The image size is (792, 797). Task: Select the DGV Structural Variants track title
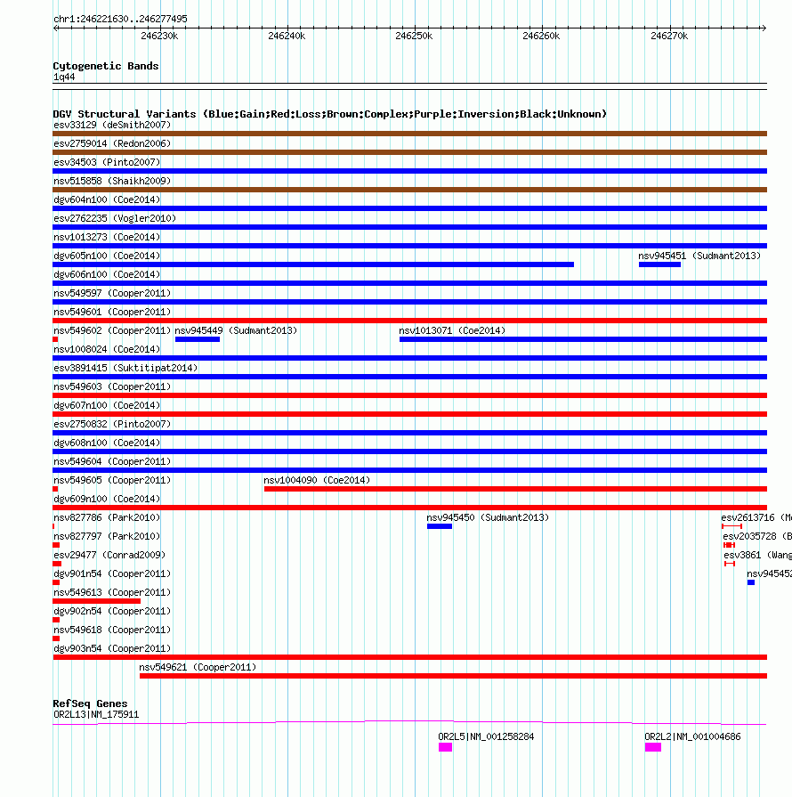(330, 114)
